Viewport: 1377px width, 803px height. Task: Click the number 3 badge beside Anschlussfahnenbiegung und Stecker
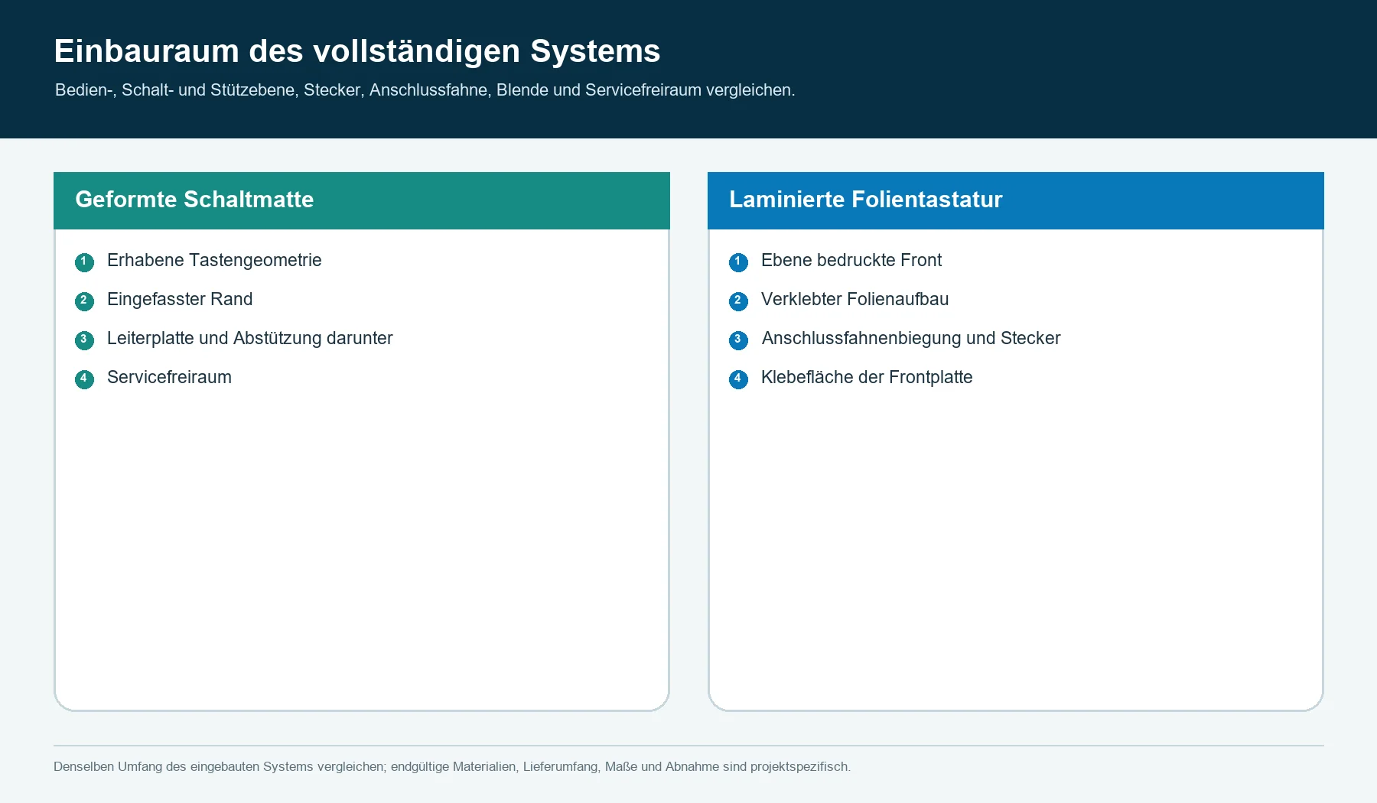click(x=738, y=340)
